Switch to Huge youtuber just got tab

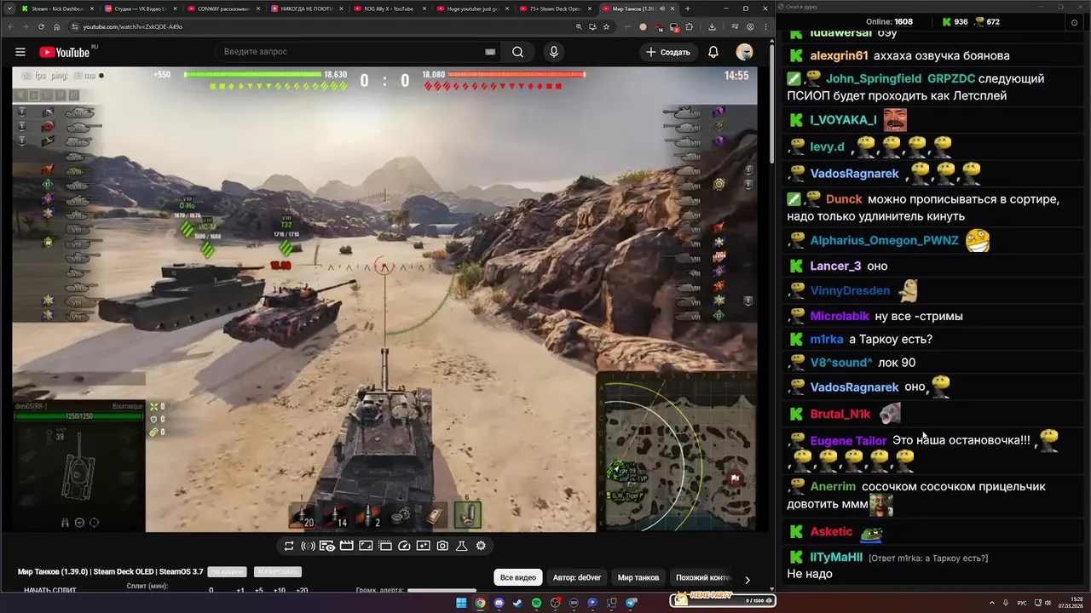pyautogui.click(x=472, y=9)
